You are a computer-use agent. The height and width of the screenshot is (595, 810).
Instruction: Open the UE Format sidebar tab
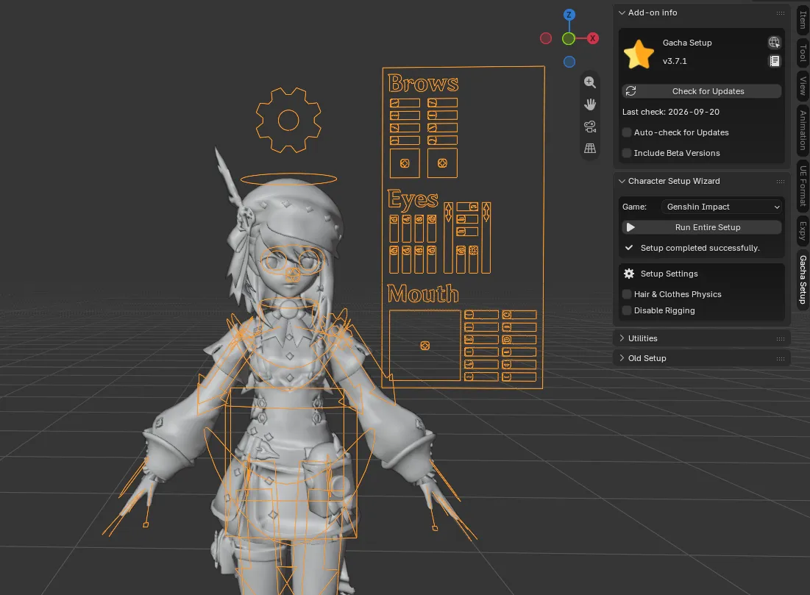click(803, 185)
